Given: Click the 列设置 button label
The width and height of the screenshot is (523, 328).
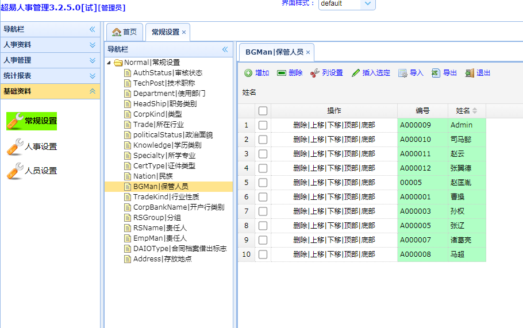Looking at the screenshot, I should point(332,73).
